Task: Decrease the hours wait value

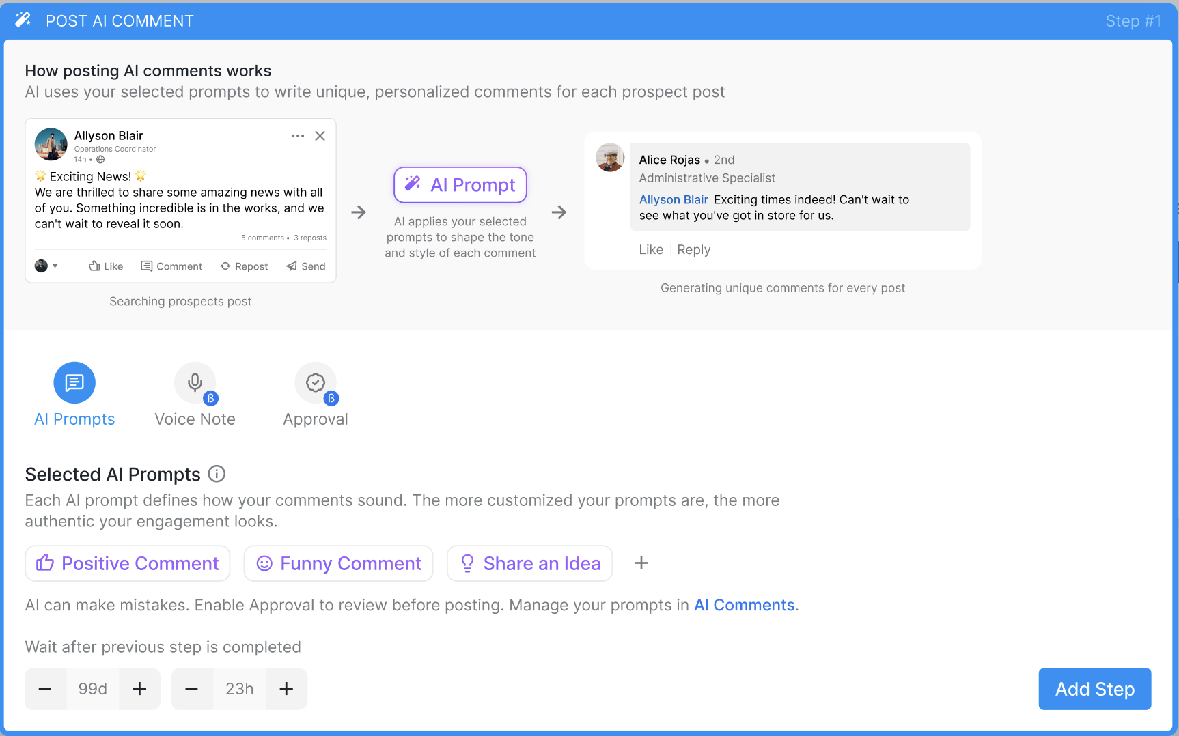Action: point(192,689)
